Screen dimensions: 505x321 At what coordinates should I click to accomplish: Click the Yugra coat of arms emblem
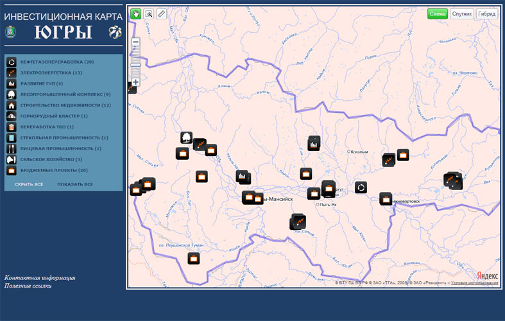(x=10, y=32)
